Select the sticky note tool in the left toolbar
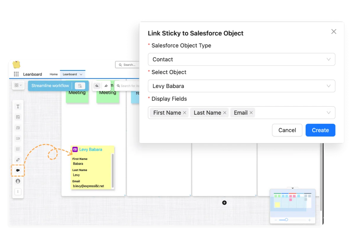This screenshot has height=237, width=355. 18,117
